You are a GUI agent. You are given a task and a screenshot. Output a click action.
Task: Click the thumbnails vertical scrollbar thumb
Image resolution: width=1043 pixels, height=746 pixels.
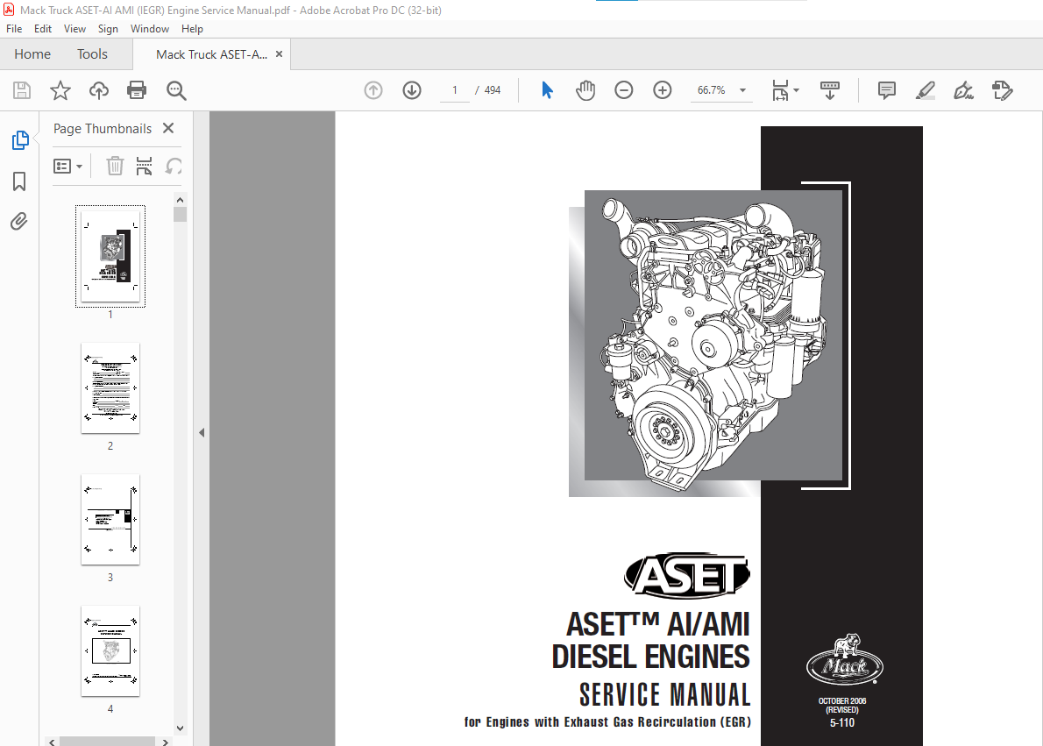pyautogui.click(x=180, y=214)
